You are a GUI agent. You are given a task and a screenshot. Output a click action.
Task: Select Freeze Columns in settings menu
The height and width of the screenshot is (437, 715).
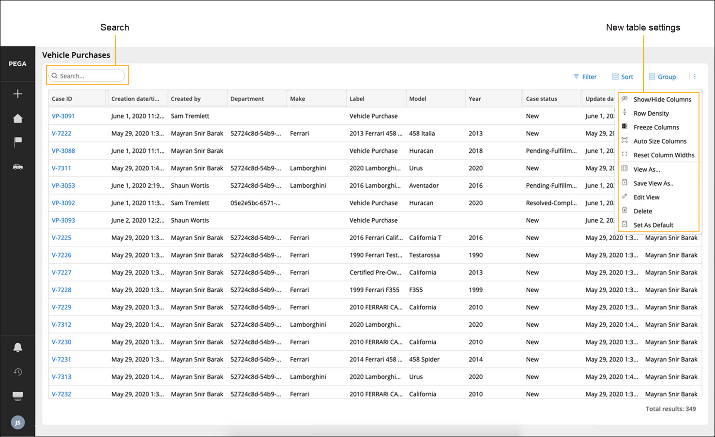(x=656, y=127)
